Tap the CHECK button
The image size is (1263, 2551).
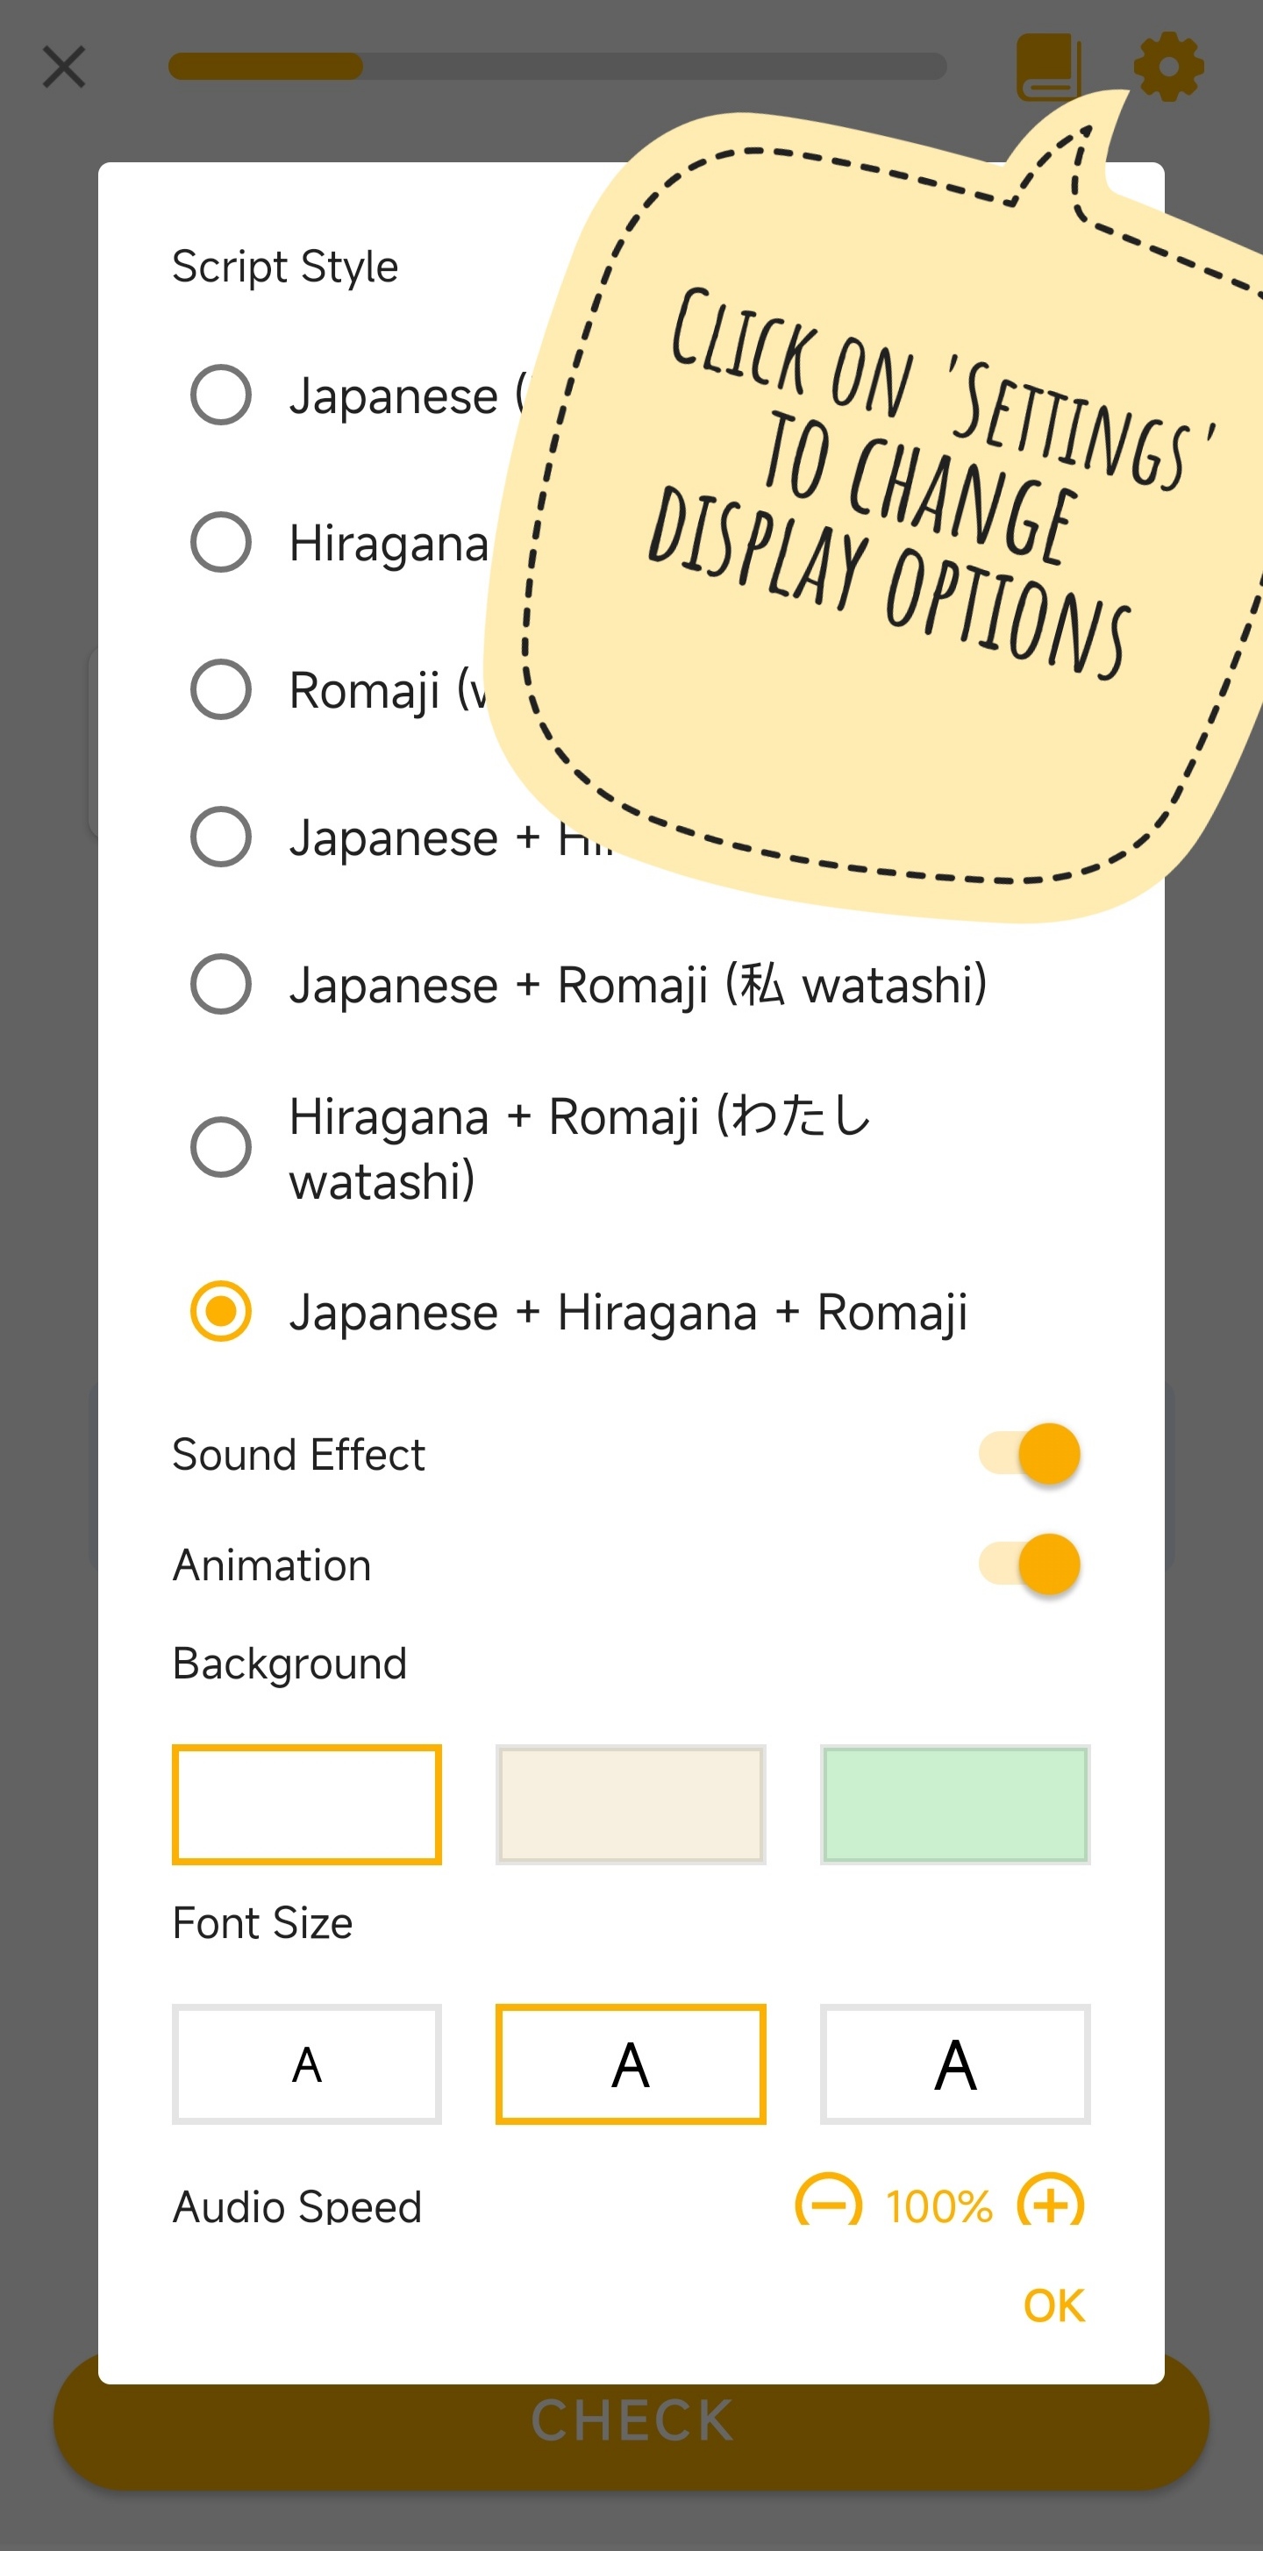(x=631, y=2420)
